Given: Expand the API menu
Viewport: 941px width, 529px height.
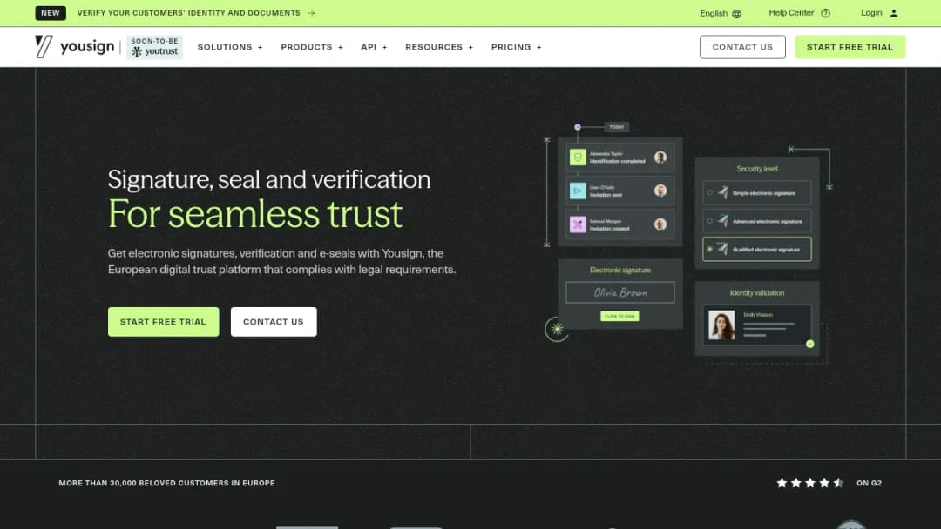Looking at the screenshot, I should tap(374, 47).
